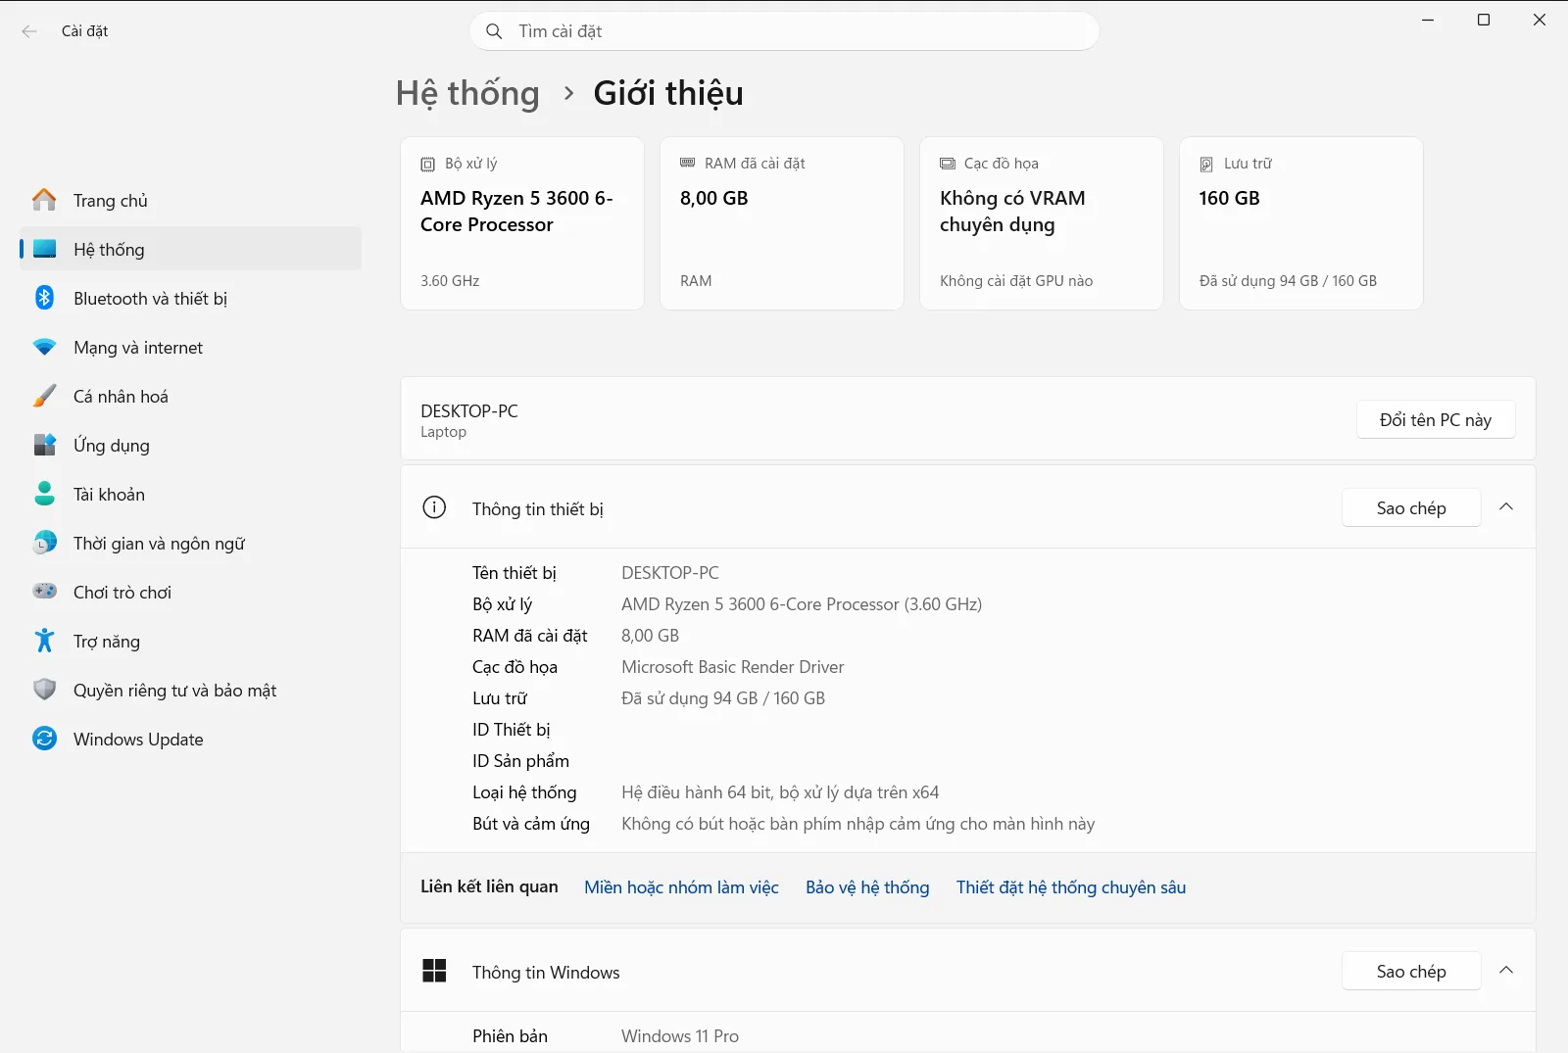Open Miền hoặc nhóm làm việc link
Image resolution: width=1568 pixels, height=1053 pixels.
(x=681, y=887)
